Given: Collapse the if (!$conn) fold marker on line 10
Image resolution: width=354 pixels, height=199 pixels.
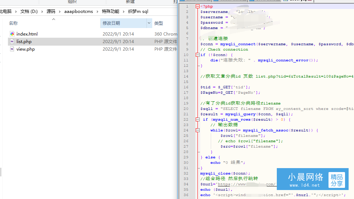Looking at the screenshot, I should pos(197,55).
